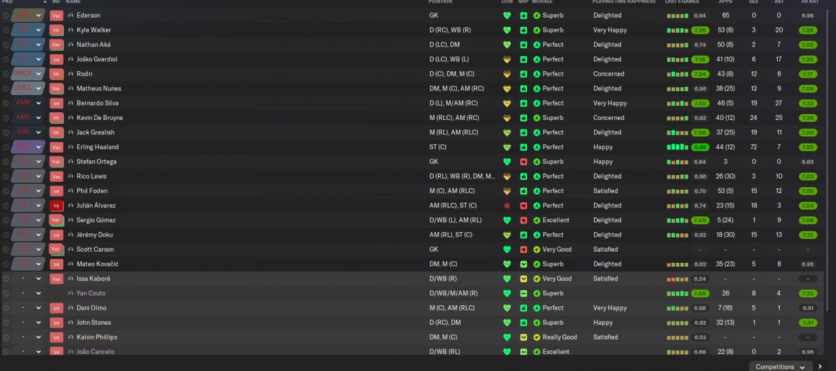Click Rodri's Concerned playing time status
This screenshot has width=836, height=371.
(x=609, y=74)
